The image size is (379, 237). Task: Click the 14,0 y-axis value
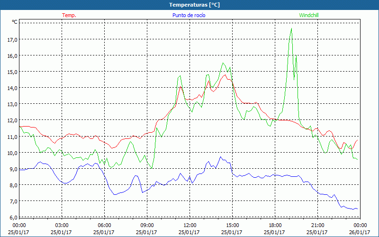[12, 88]
